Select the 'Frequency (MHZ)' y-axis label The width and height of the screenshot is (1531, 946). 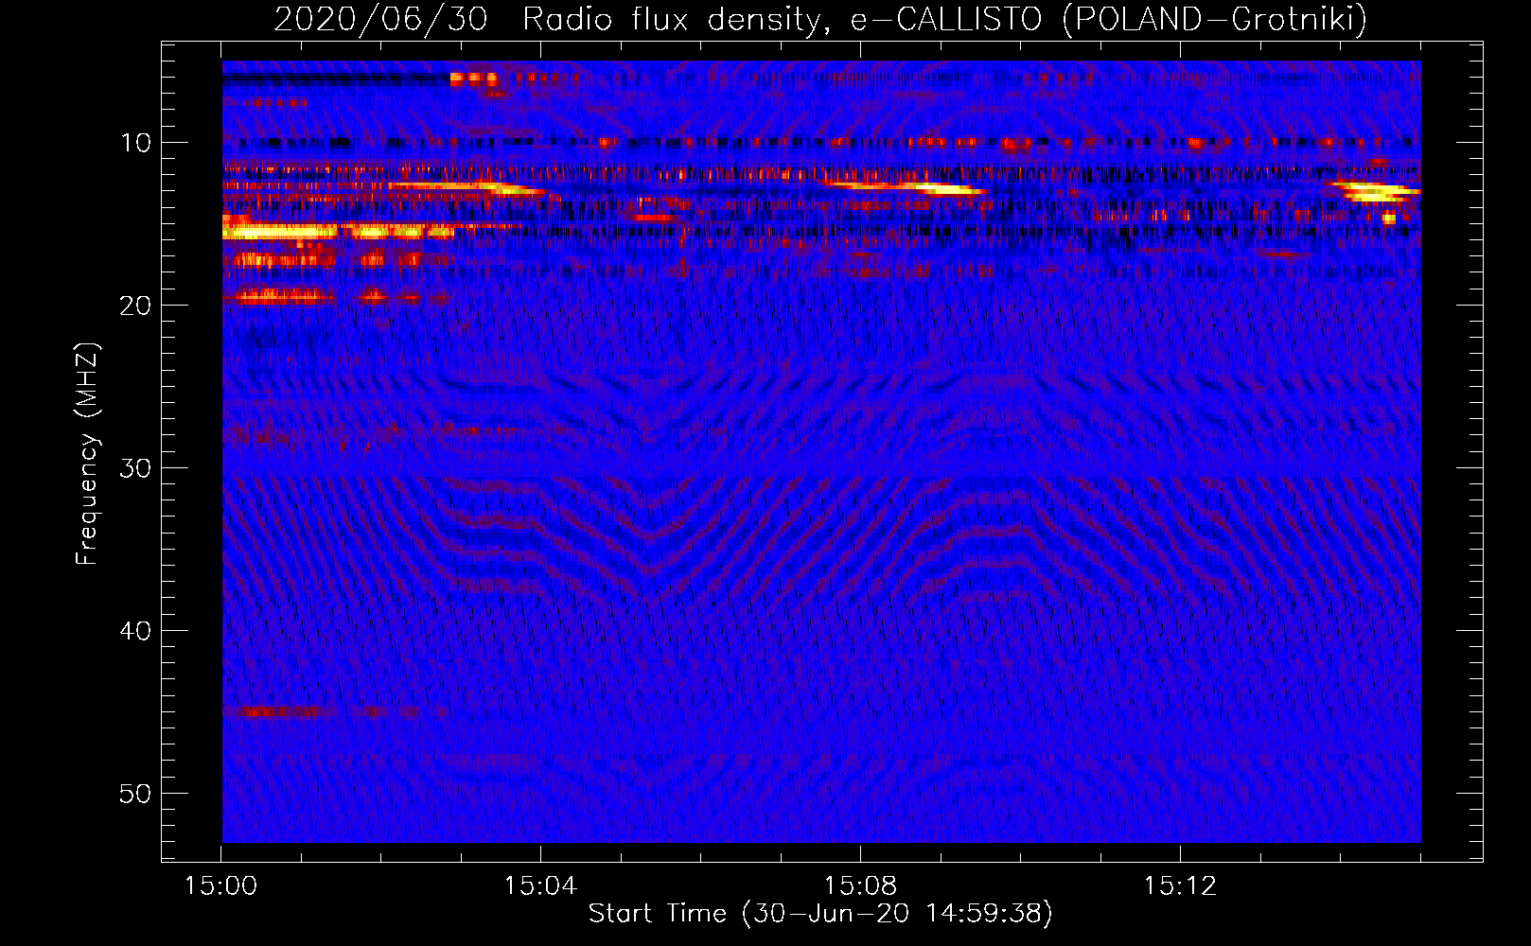click(86, 454)
